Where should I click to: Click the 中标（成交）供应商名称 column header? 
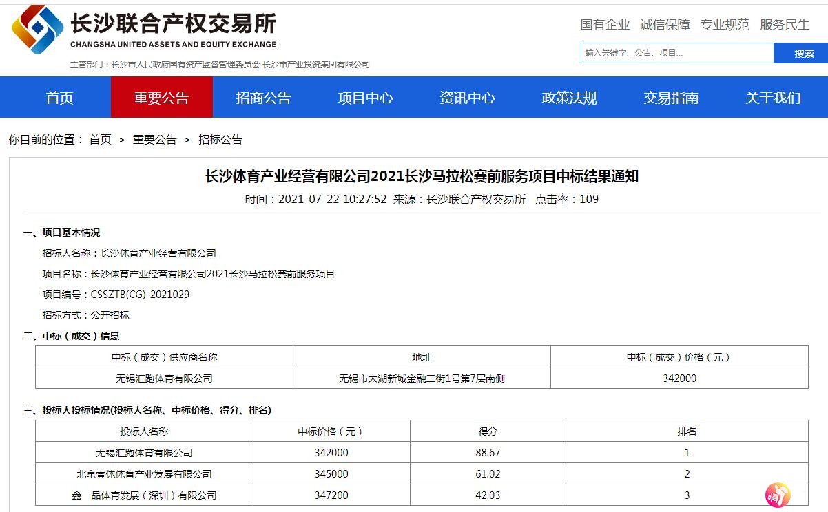164,357
